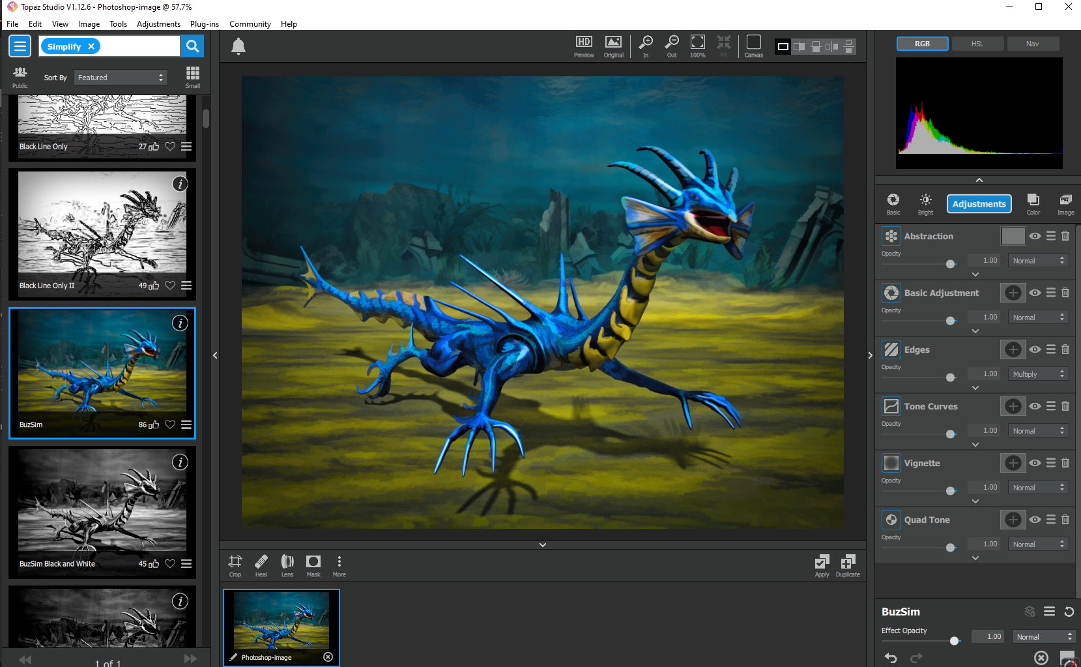Delete the Abstraction adjustment
This screenshot has width=1081, height=667.
pos(1065,236)
